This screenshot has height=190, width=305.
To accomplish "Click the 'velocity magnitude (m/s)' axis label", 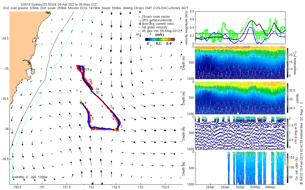I will click(187, 28).
